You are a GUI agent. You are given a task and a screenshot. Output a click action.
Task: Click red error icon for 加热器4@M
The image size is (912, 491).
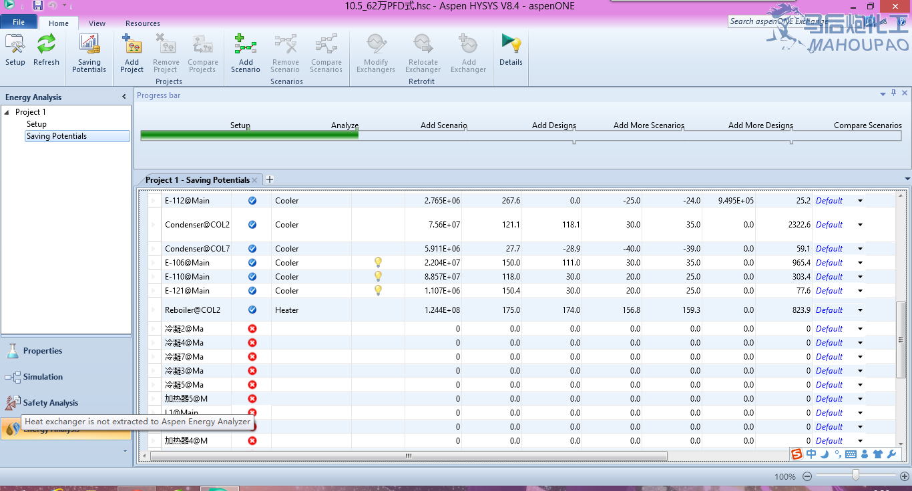click(x=252, y=440)
